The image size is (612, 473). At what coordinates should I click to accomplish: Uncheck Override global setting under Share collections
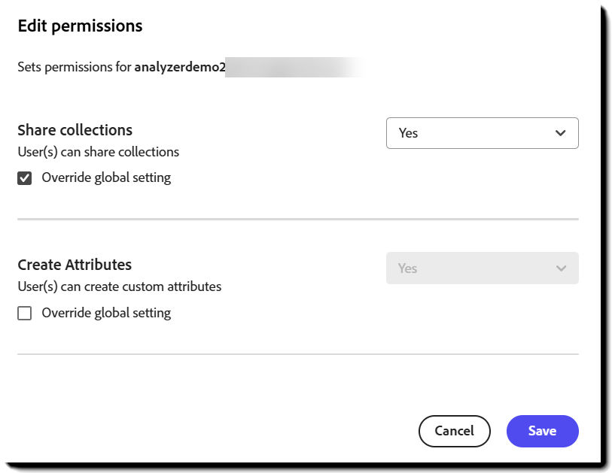coord(23,177)
